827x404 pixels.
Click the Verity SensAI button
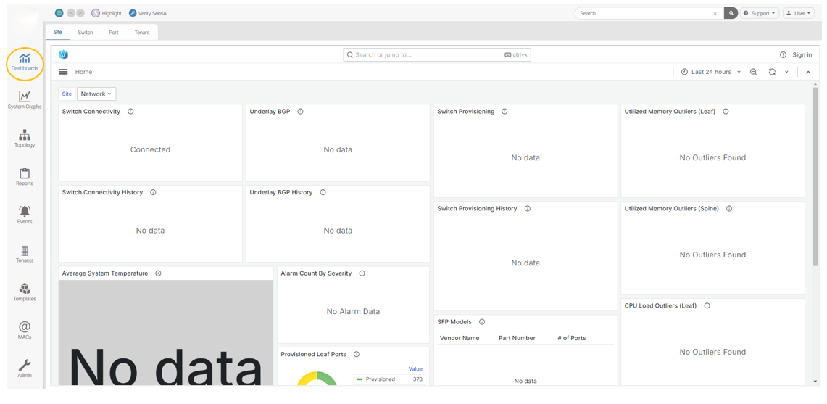tap(148, 13)
